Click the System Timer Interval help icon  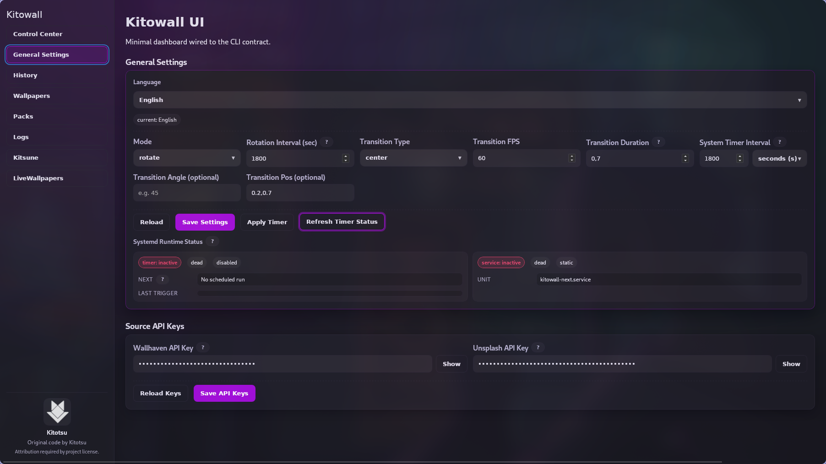tap(780, 142)
